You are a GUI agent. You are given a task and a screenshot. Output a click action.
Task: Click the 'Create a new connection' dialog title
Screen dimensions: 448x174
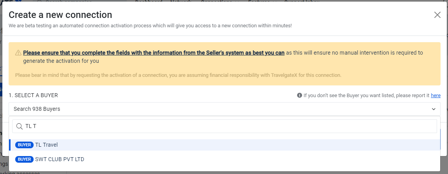60,15
